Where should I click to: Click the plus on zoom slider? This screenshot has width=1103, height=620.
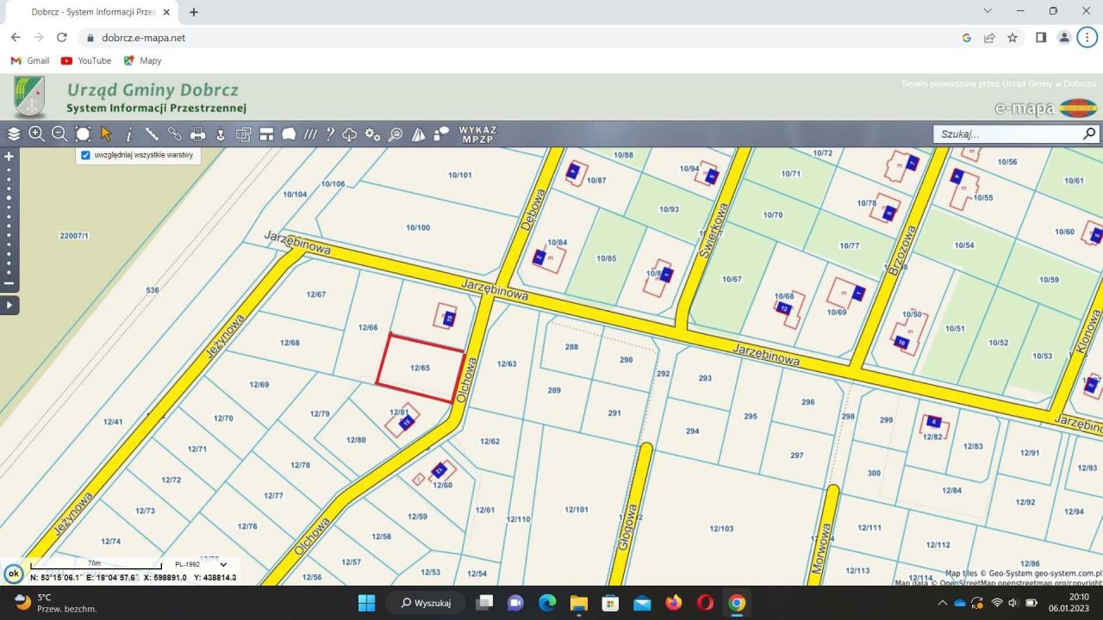click(9, 157)
